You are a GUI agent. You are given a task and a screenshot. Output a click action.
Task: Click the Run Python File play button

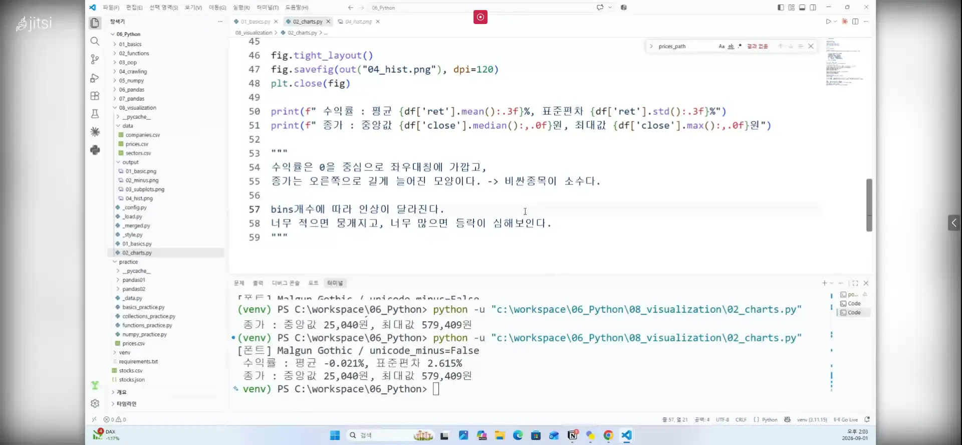pos(828,22)
